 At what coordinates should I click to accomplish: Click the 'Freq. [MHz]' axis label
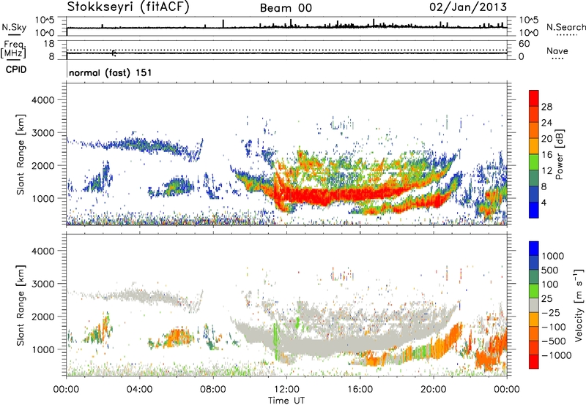coord(13,49)
